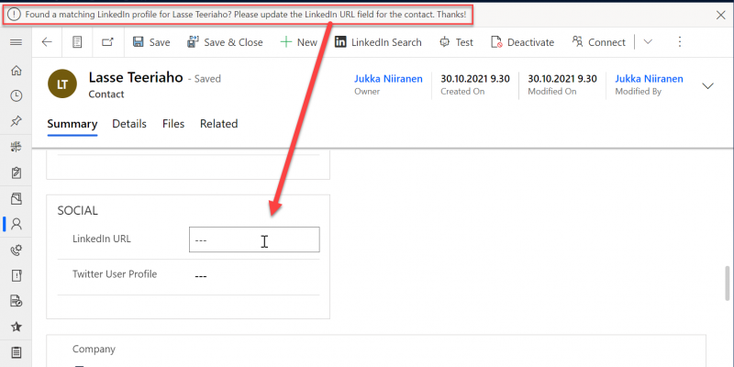734x367 pixels.
Task: Click the Created On date value
Action: 475,79
